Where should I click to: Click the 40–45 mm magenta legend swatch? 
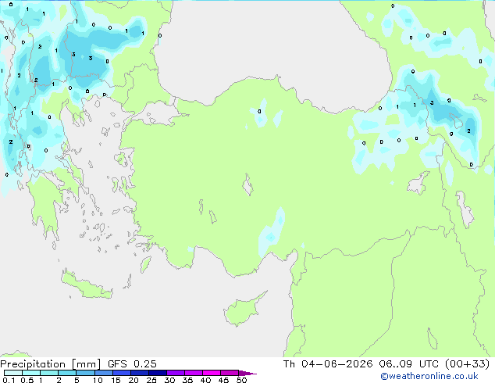click(212, 373)
